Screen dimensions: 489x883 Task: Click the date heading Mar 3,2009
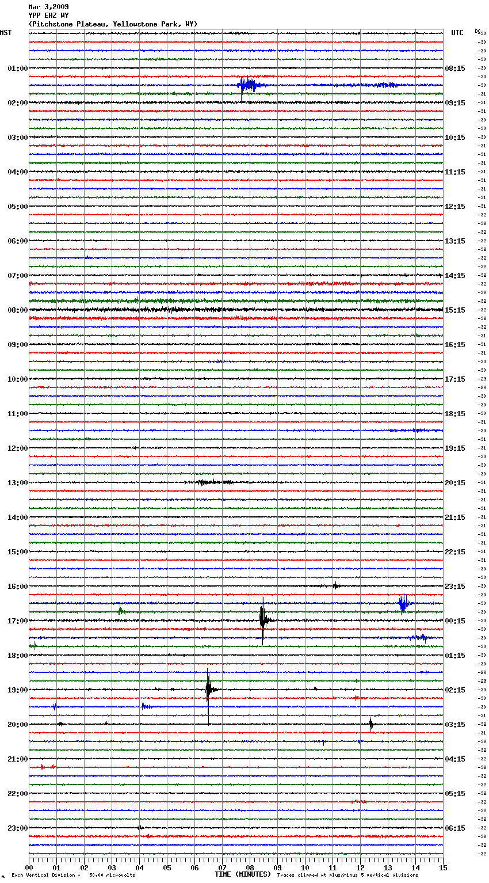click(48, 7)
